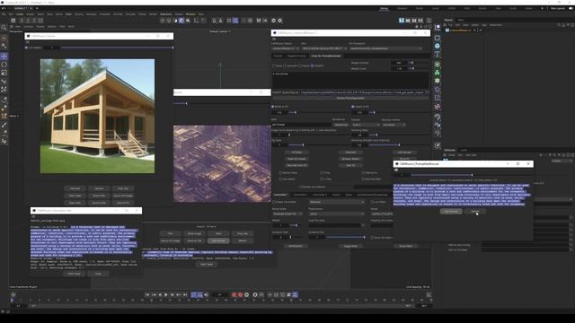Open the hamburger menu in PromptGenBrowser window
The image size is (575, 323).
(x=396, y=170)
